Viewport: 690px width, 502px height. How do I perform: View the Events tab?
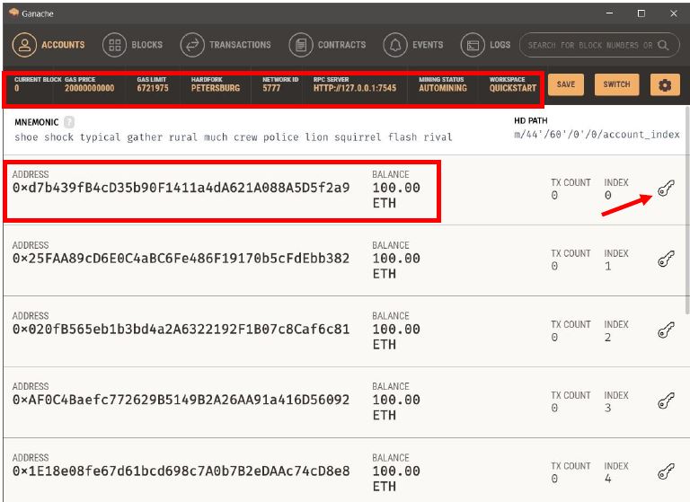pos(413,45)
